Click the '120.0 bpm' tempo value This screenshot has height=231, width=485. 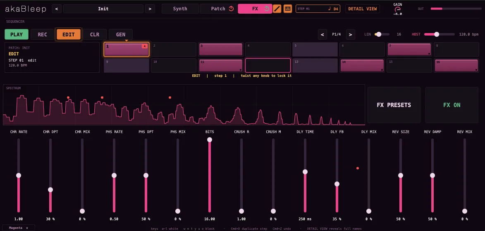tap(468, 34)
